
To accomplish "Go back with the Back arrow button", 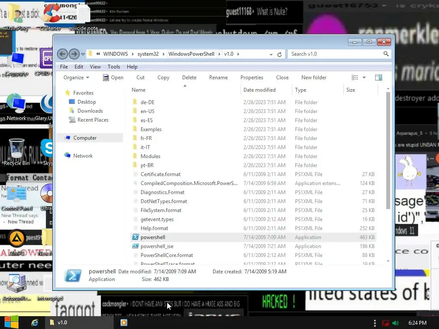I will point(63,54).
